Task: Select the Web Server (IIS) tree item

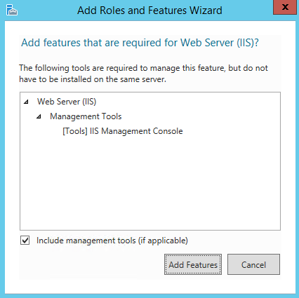Action: click(x=67, y=102)
